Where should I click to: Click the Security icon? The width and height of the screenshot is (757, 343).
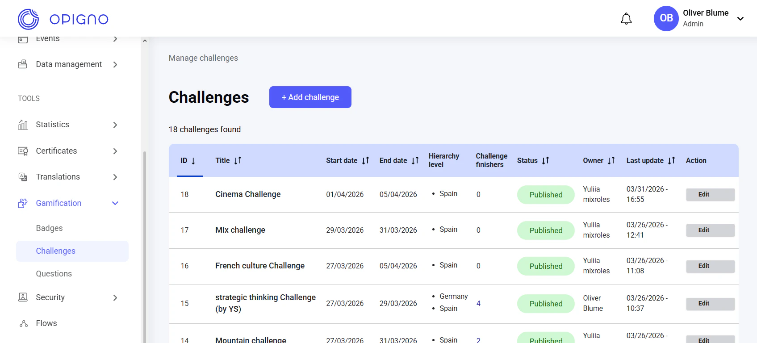pos(23,297)
